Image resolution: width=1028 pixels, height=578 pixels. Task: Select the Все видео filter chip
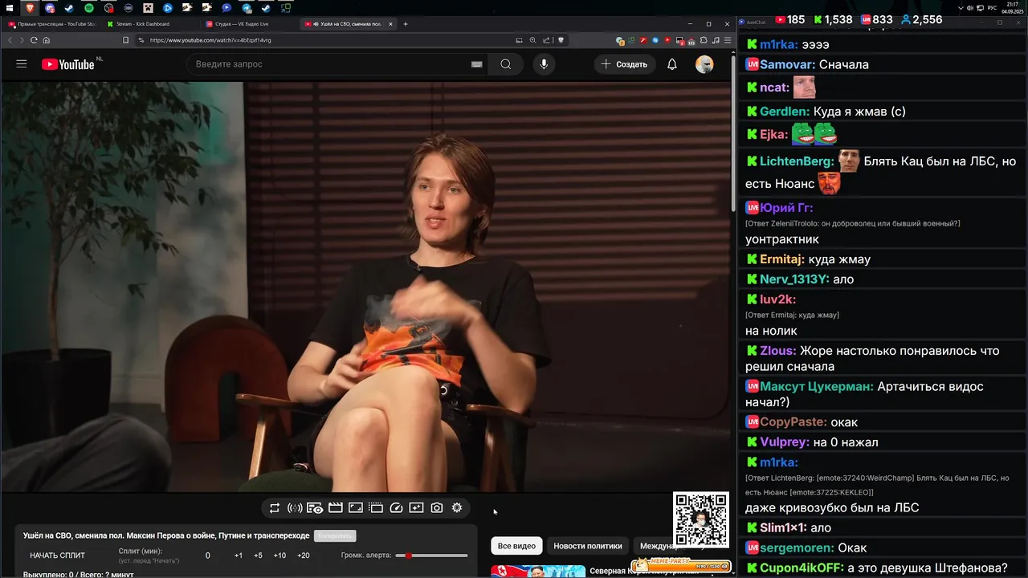tap(516, 546)
